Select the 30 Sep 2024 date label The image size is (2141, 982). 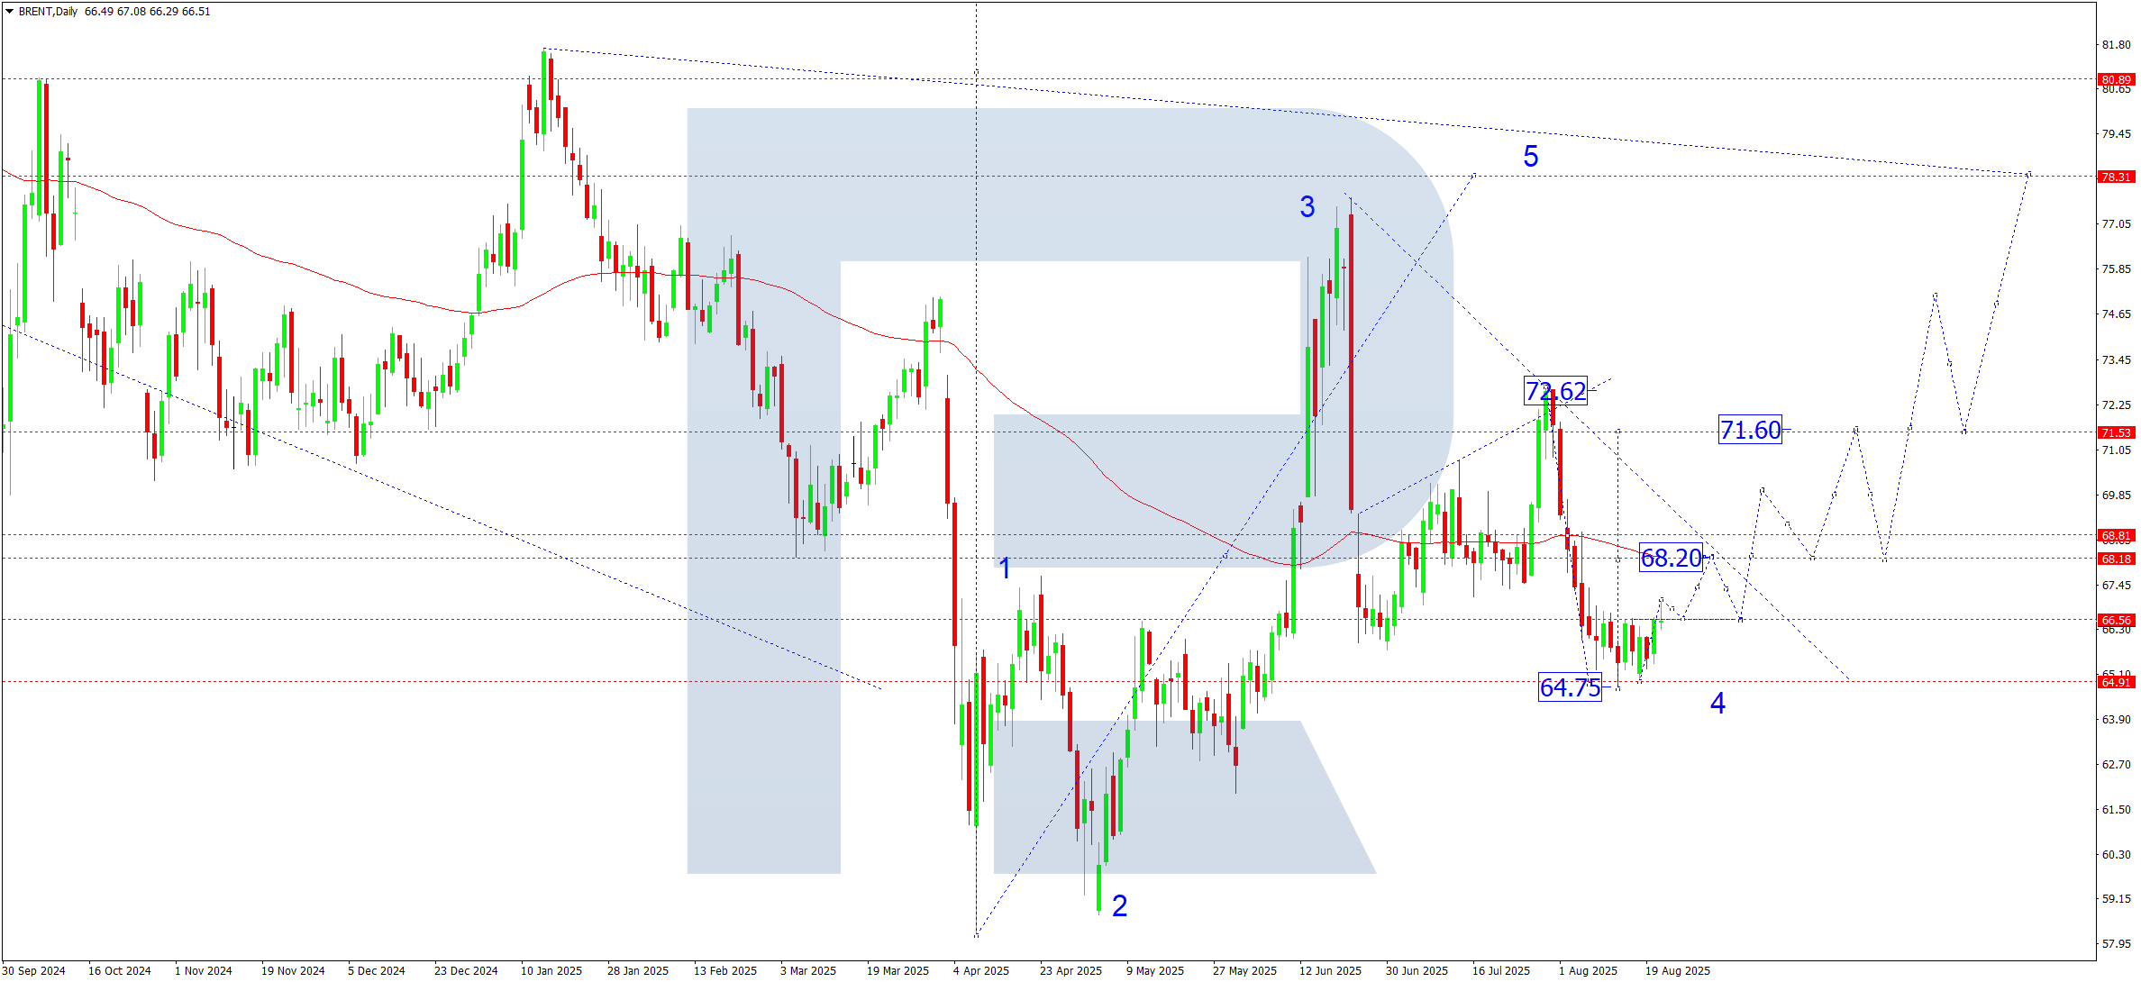pos(34,970)
